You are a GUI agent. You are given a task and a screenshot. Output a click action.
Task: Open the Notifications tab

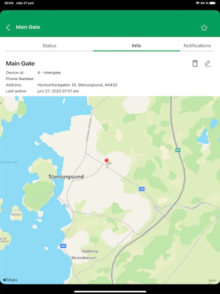click(x=197, y=45)
